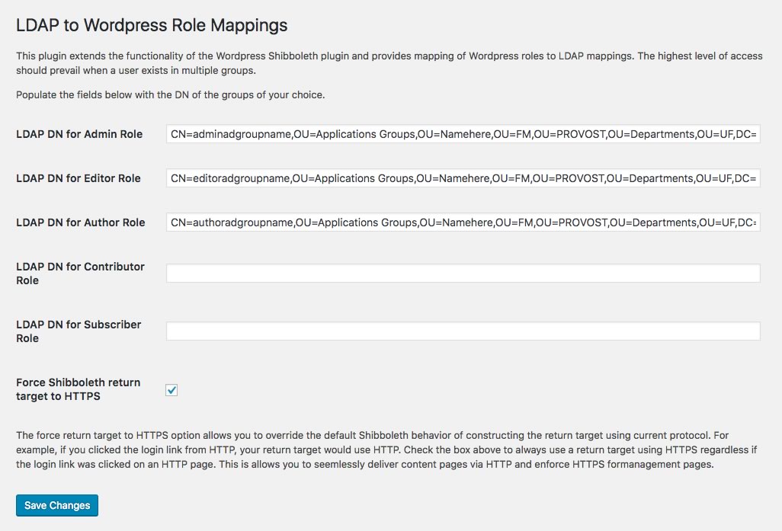The width and height of the screenshot is (782, 531).
Task: Click the paragraph starting 'The force return target to HTTPS option'
Action: click(386, 449)
